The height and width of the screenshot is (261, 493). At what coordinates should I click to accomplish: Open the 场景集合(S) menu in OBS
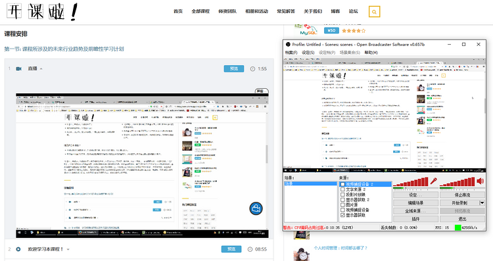(350, 53)
